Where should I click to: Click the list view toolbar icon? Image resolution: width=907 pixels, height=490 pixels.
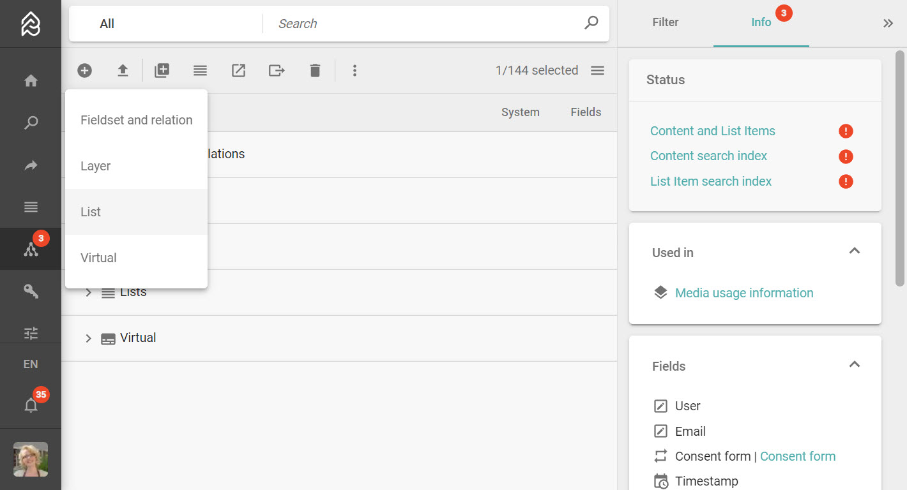[x=200, y=70]
